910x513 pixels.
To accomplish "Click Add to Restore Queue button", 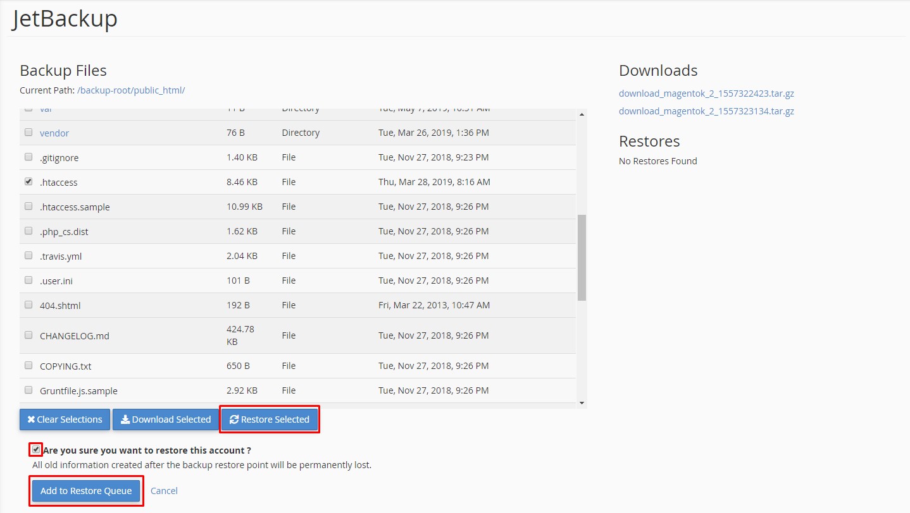I will pyautogui.click(x=86, y=491).
